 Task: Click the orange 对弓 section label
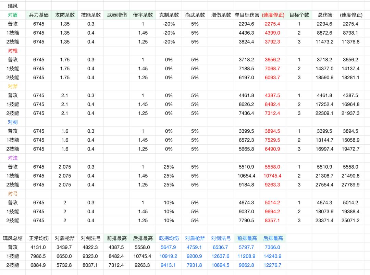pos(13,194)
